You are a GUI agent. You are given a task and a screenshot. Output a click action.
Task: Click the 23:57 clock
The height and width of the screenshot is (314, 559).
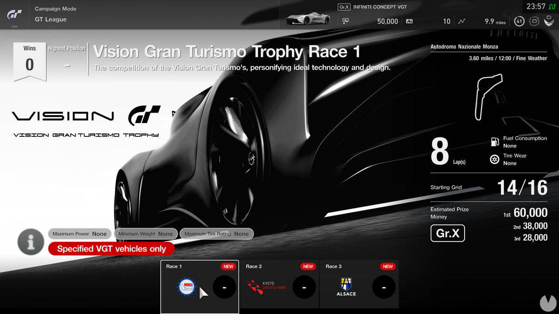click(x=536, y=7)
